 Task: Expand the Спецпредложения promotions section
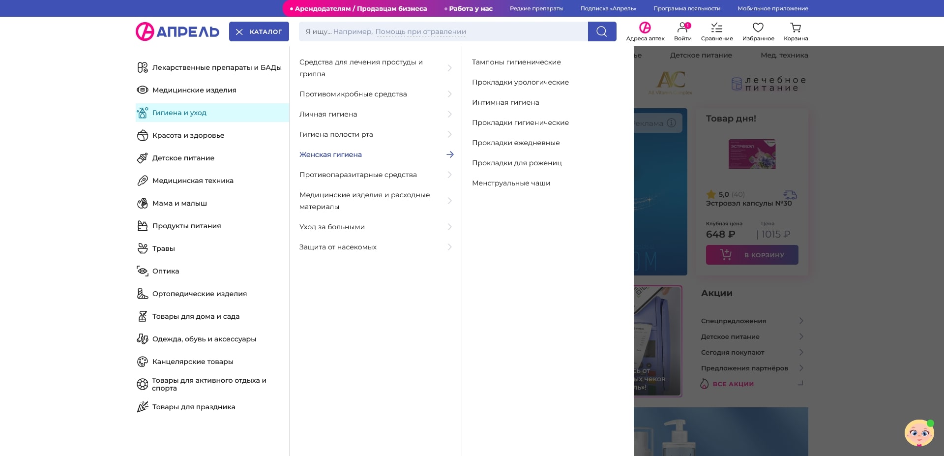coord(734,321)
